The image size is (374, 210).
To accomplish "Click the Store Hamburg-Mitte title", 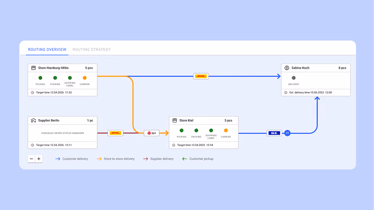I will 53,68.
